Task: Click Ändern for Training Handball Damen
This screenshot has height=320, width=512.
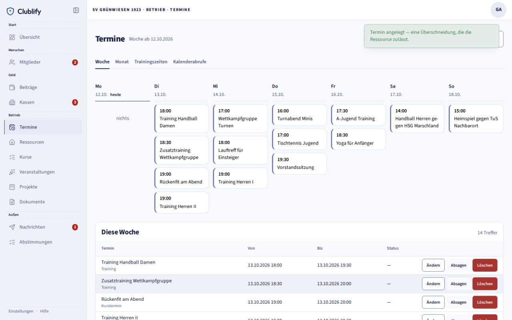Action: pyautogui.click(x=433, y=265)
